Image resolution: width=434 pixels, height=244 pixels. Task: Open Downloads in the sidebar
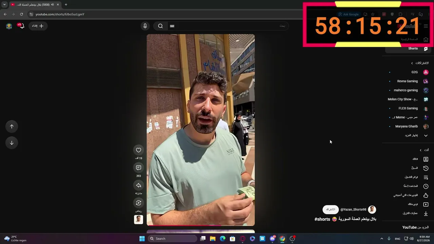click(x=408, y=213)
